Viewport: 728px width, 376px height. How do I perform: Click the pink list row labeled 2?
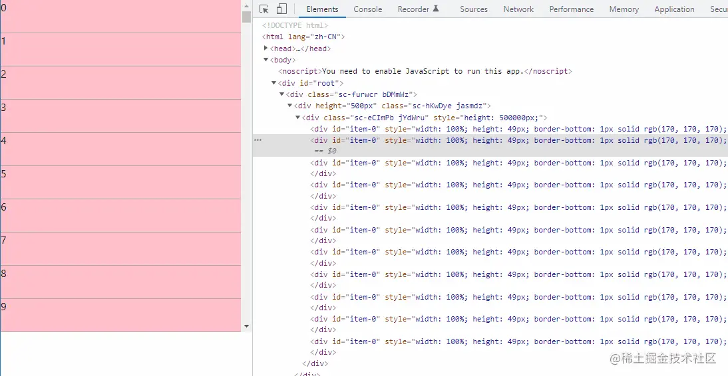coord(120,82)
